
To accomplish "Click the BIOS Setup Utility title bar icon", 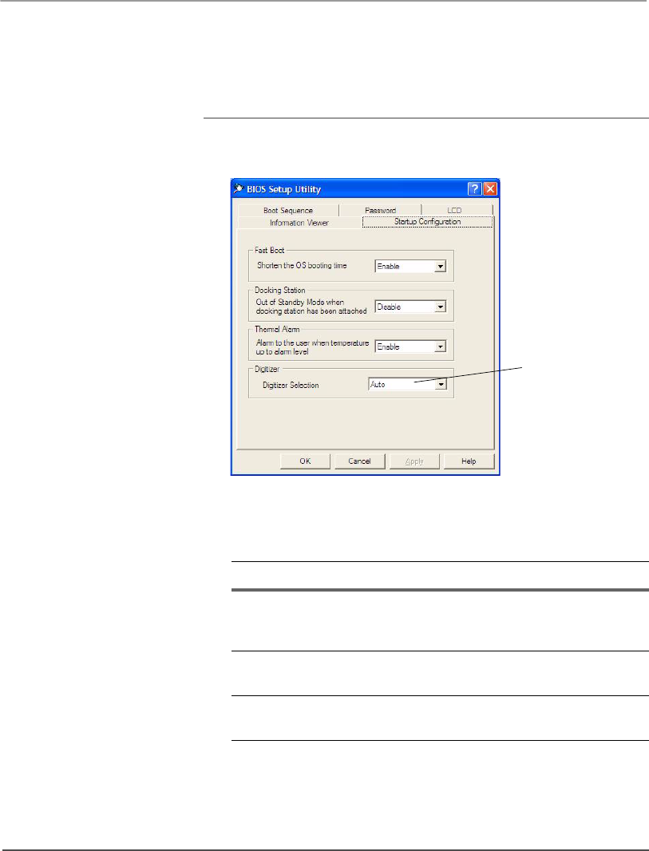I will click(238, 189).
